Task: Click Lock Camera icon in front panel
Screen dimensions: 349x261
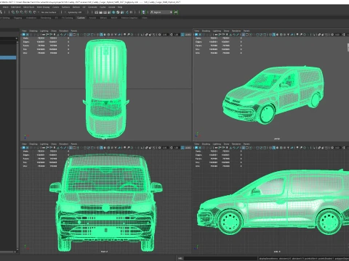Action: tap(28, 148)
